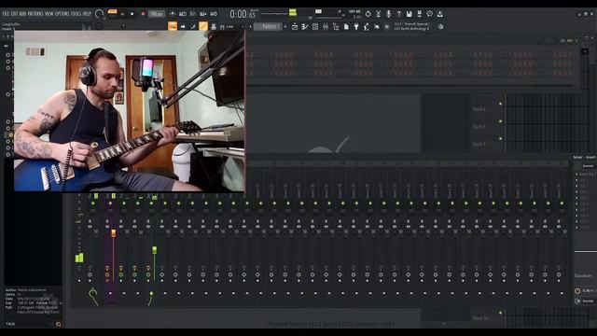Click the speech bubble icon
Screen dimensions: 597x336
click(429, 14)
